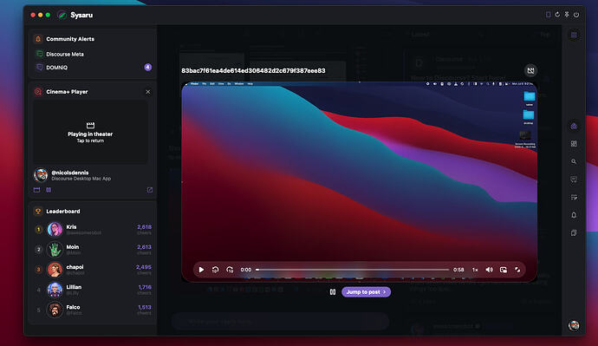Click DOMNIQ unread badge showing 4
The image size is (598, 346).
click(x=148, y=67)
